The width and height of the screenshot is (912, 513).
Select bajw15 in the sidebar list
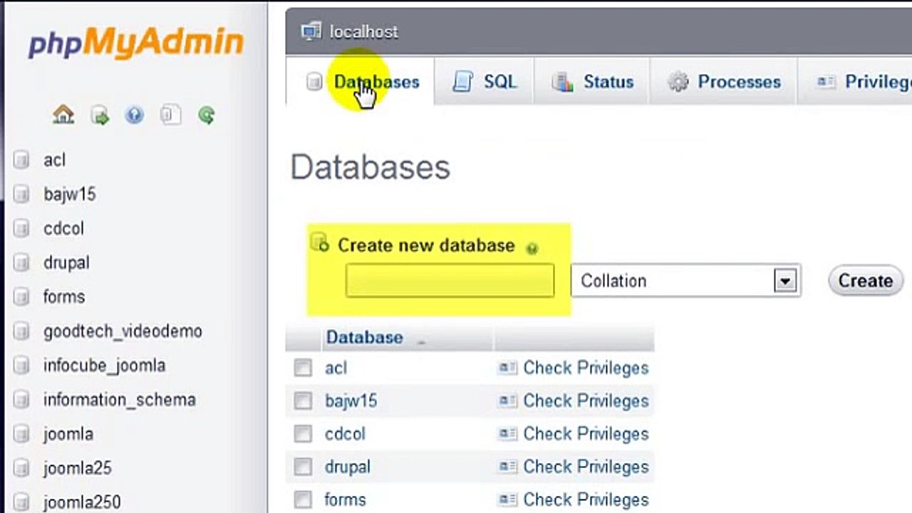(x=69, y=194)
